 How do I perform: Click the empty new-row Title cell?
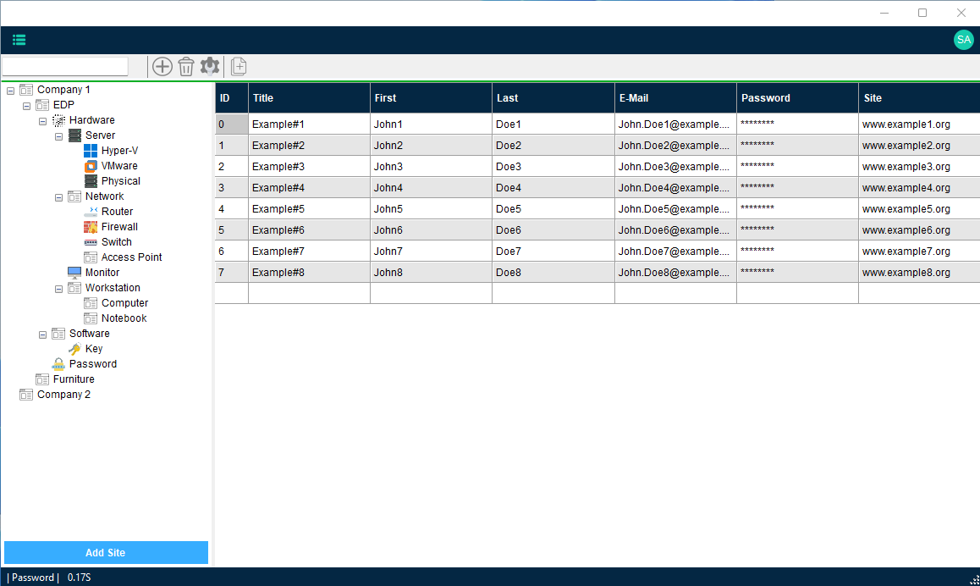(x=310, y=293)
